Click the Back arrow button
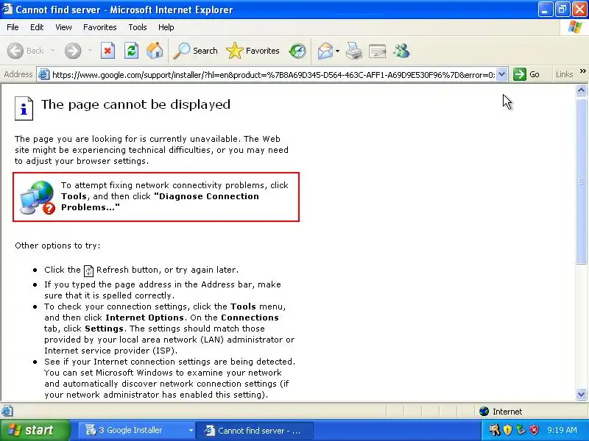 (x=15, y=51)
